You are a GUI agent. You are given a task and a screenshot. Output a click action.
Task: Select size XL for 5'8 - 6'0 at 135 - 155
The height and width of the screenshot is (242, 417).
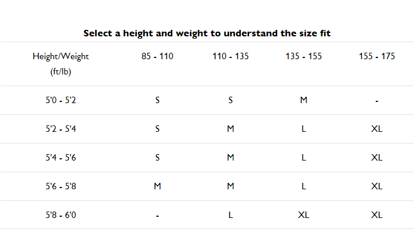304,215
